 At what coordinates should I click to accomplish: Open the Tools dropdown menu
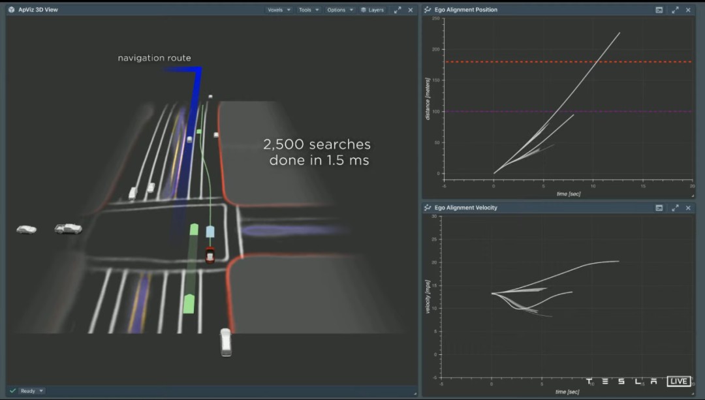tap(309, 10)
